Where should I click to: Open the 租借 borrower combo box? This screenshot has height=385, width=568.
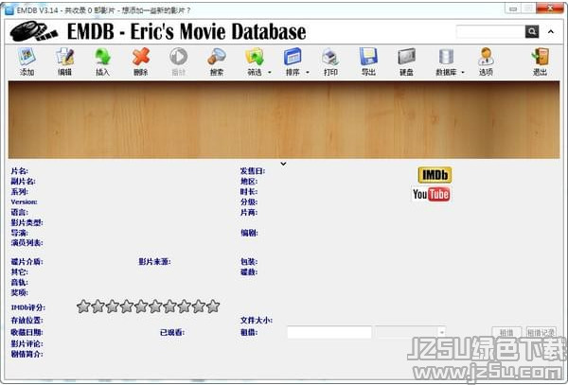pyautogui.click(x=411, y=332)
